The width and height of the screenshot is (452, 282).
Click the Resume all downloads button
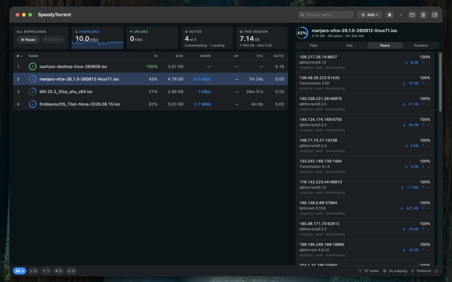click(53, 40)
